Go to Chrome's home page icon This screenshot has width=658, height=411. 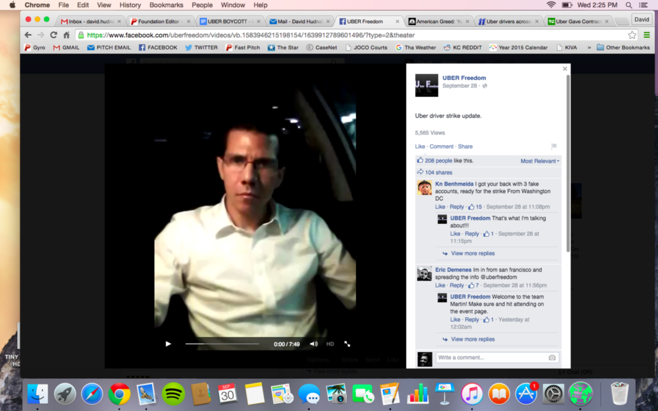[66, 35]
